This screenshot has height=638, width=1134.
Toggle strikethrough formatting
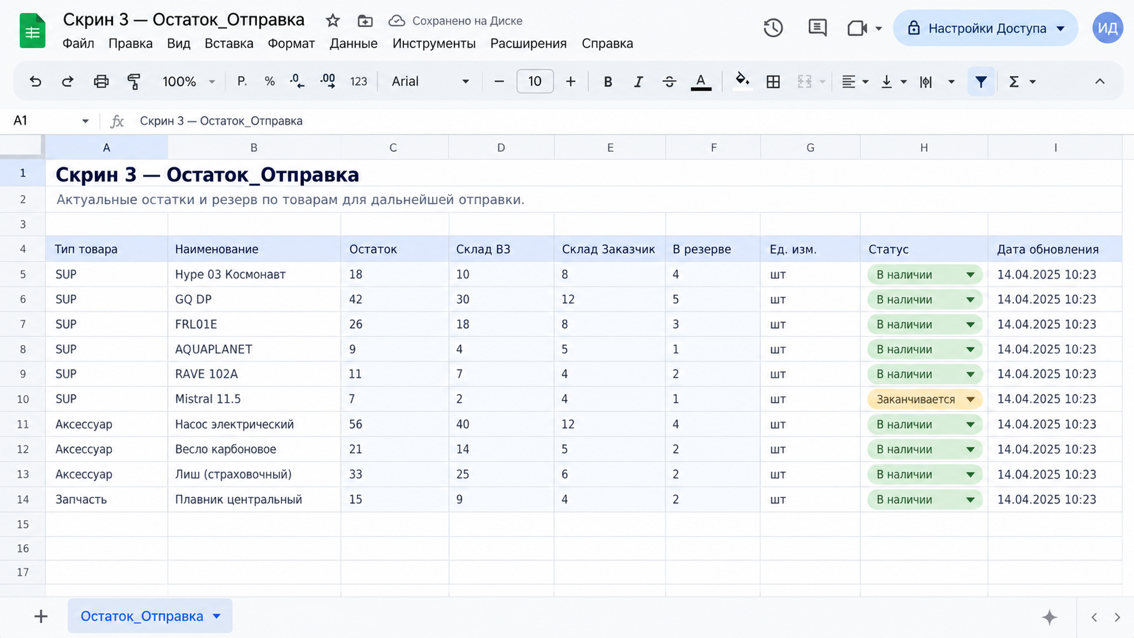coord(669,81)
